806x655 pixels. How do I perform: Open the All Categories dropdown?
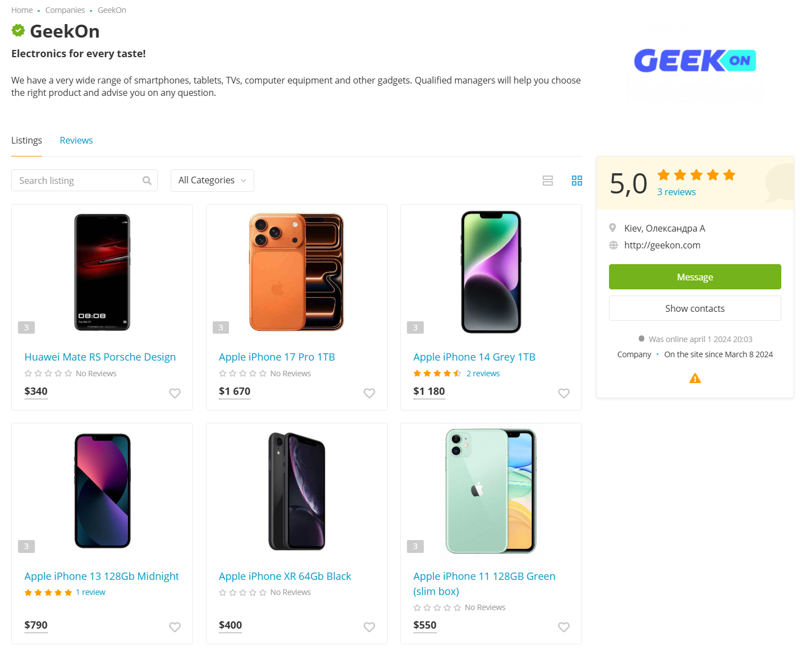212,181
